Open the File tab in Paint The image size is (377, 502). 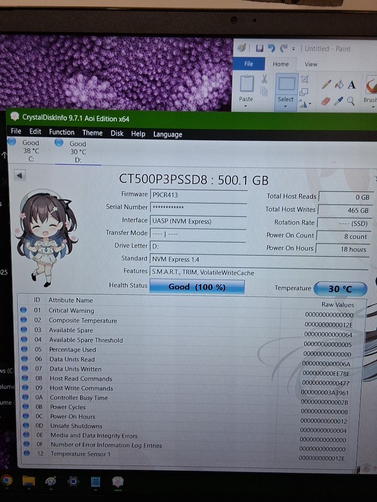(x=248, y=64)
